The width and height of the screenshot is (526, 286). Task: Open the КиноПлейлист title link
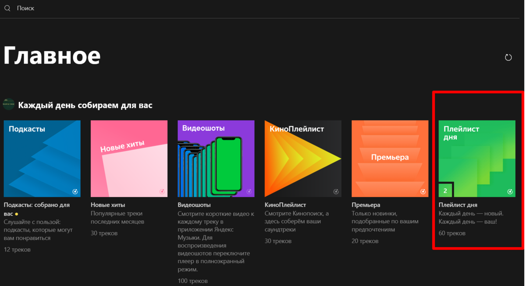tap(285, 205)
